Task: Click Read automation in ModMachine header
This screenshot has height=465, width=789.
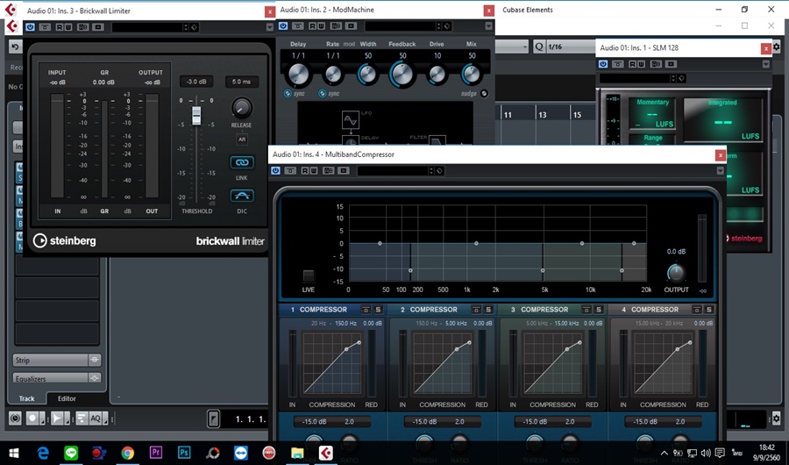Action: 312,25
